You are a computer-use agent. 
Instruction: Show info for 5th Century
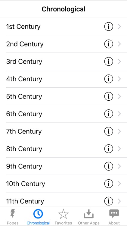109,96
